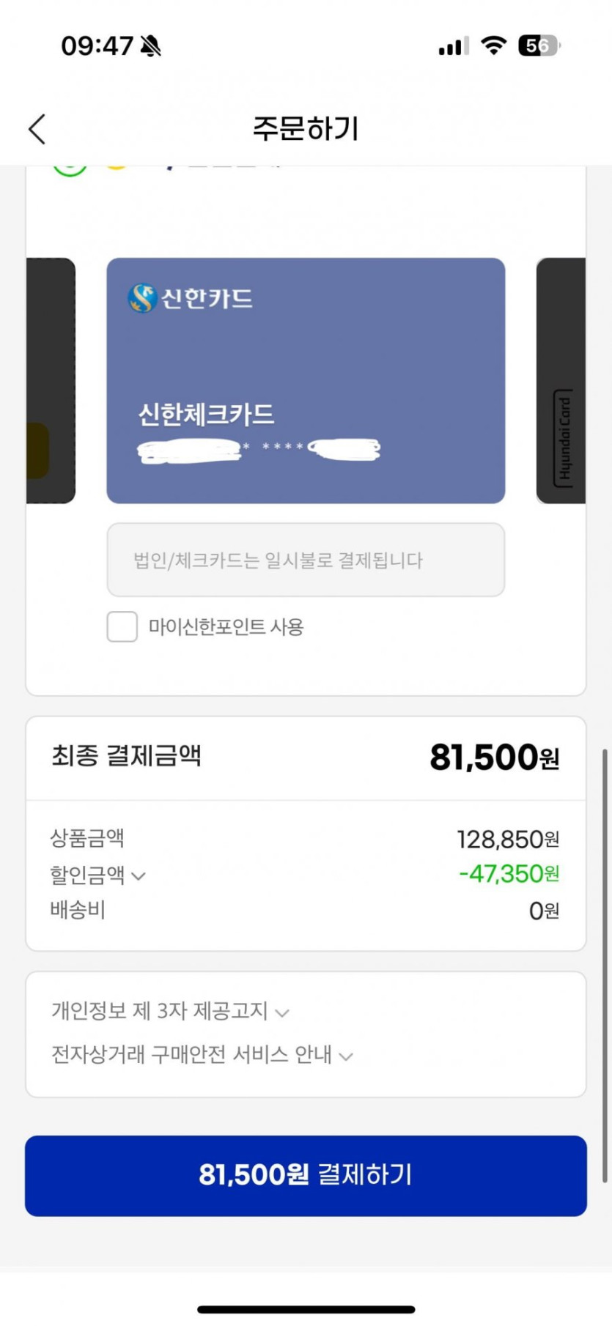
Task: Tap the Wi-Fi status icon
Action: click(494, 45)
